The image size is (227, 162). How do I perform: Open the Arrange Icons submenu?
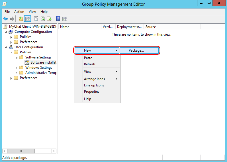coord(94,79)
